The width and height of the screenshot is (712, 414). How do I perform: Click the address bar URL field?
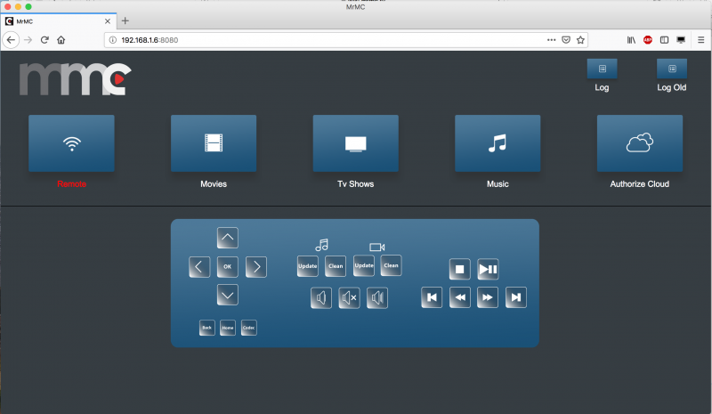click(320, 40)
